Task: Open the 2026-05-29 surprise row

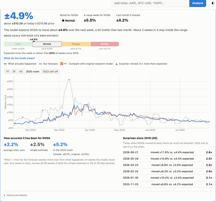Action: coord(167,159)
